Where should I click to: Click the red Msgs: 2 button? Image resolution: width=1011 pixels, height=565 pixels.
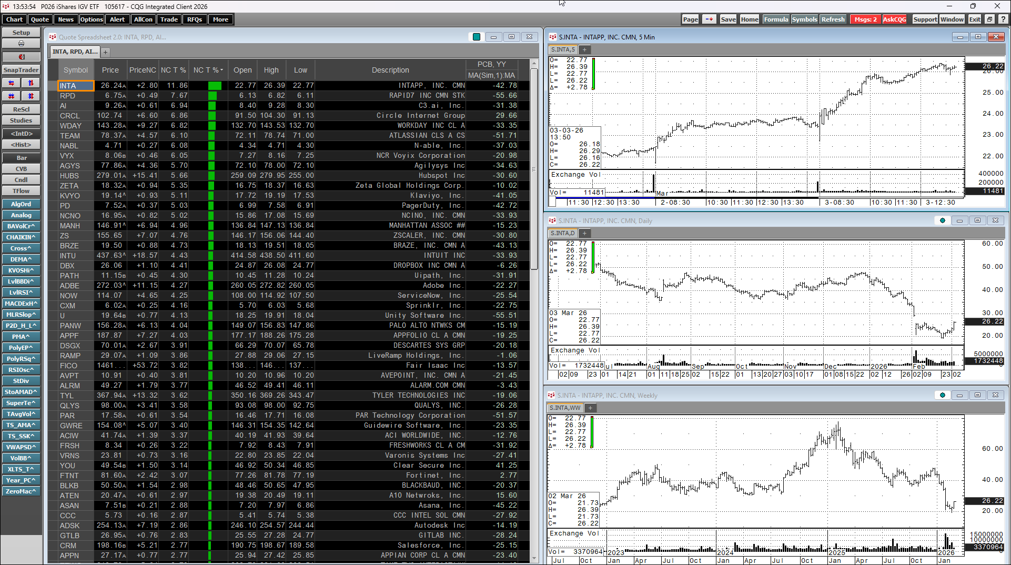pyautogui.click(x=865, y=19)
